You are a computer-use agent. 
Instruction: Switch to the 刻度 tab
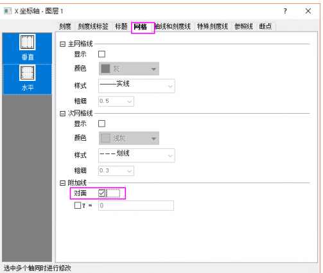(65, 26)
